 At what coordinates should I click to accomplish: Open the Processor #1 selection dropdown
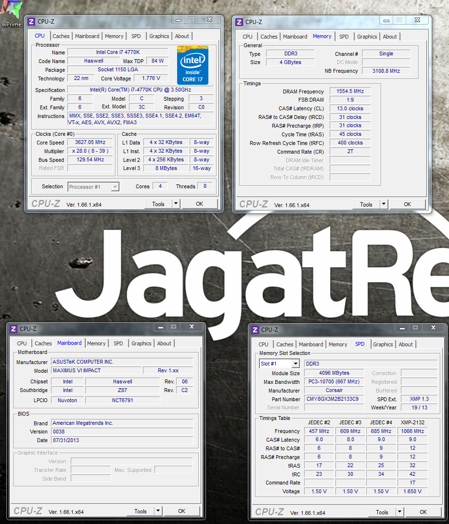[115, 187]
